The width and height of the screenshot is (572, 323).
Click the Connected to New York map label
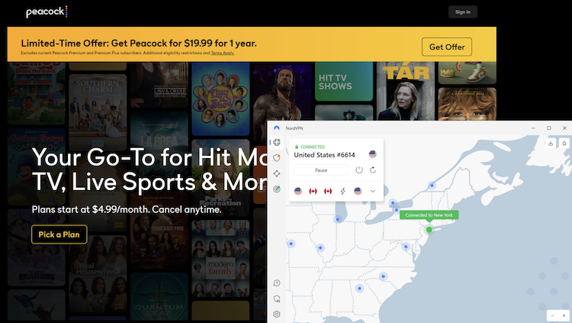(x=429, y=215)
